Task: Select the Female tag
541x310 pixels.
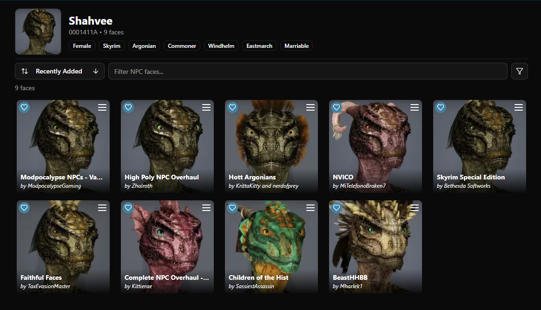Action: 82,46
